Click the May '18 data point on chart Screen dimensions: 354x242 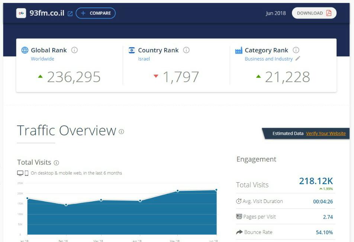[178, 191]
